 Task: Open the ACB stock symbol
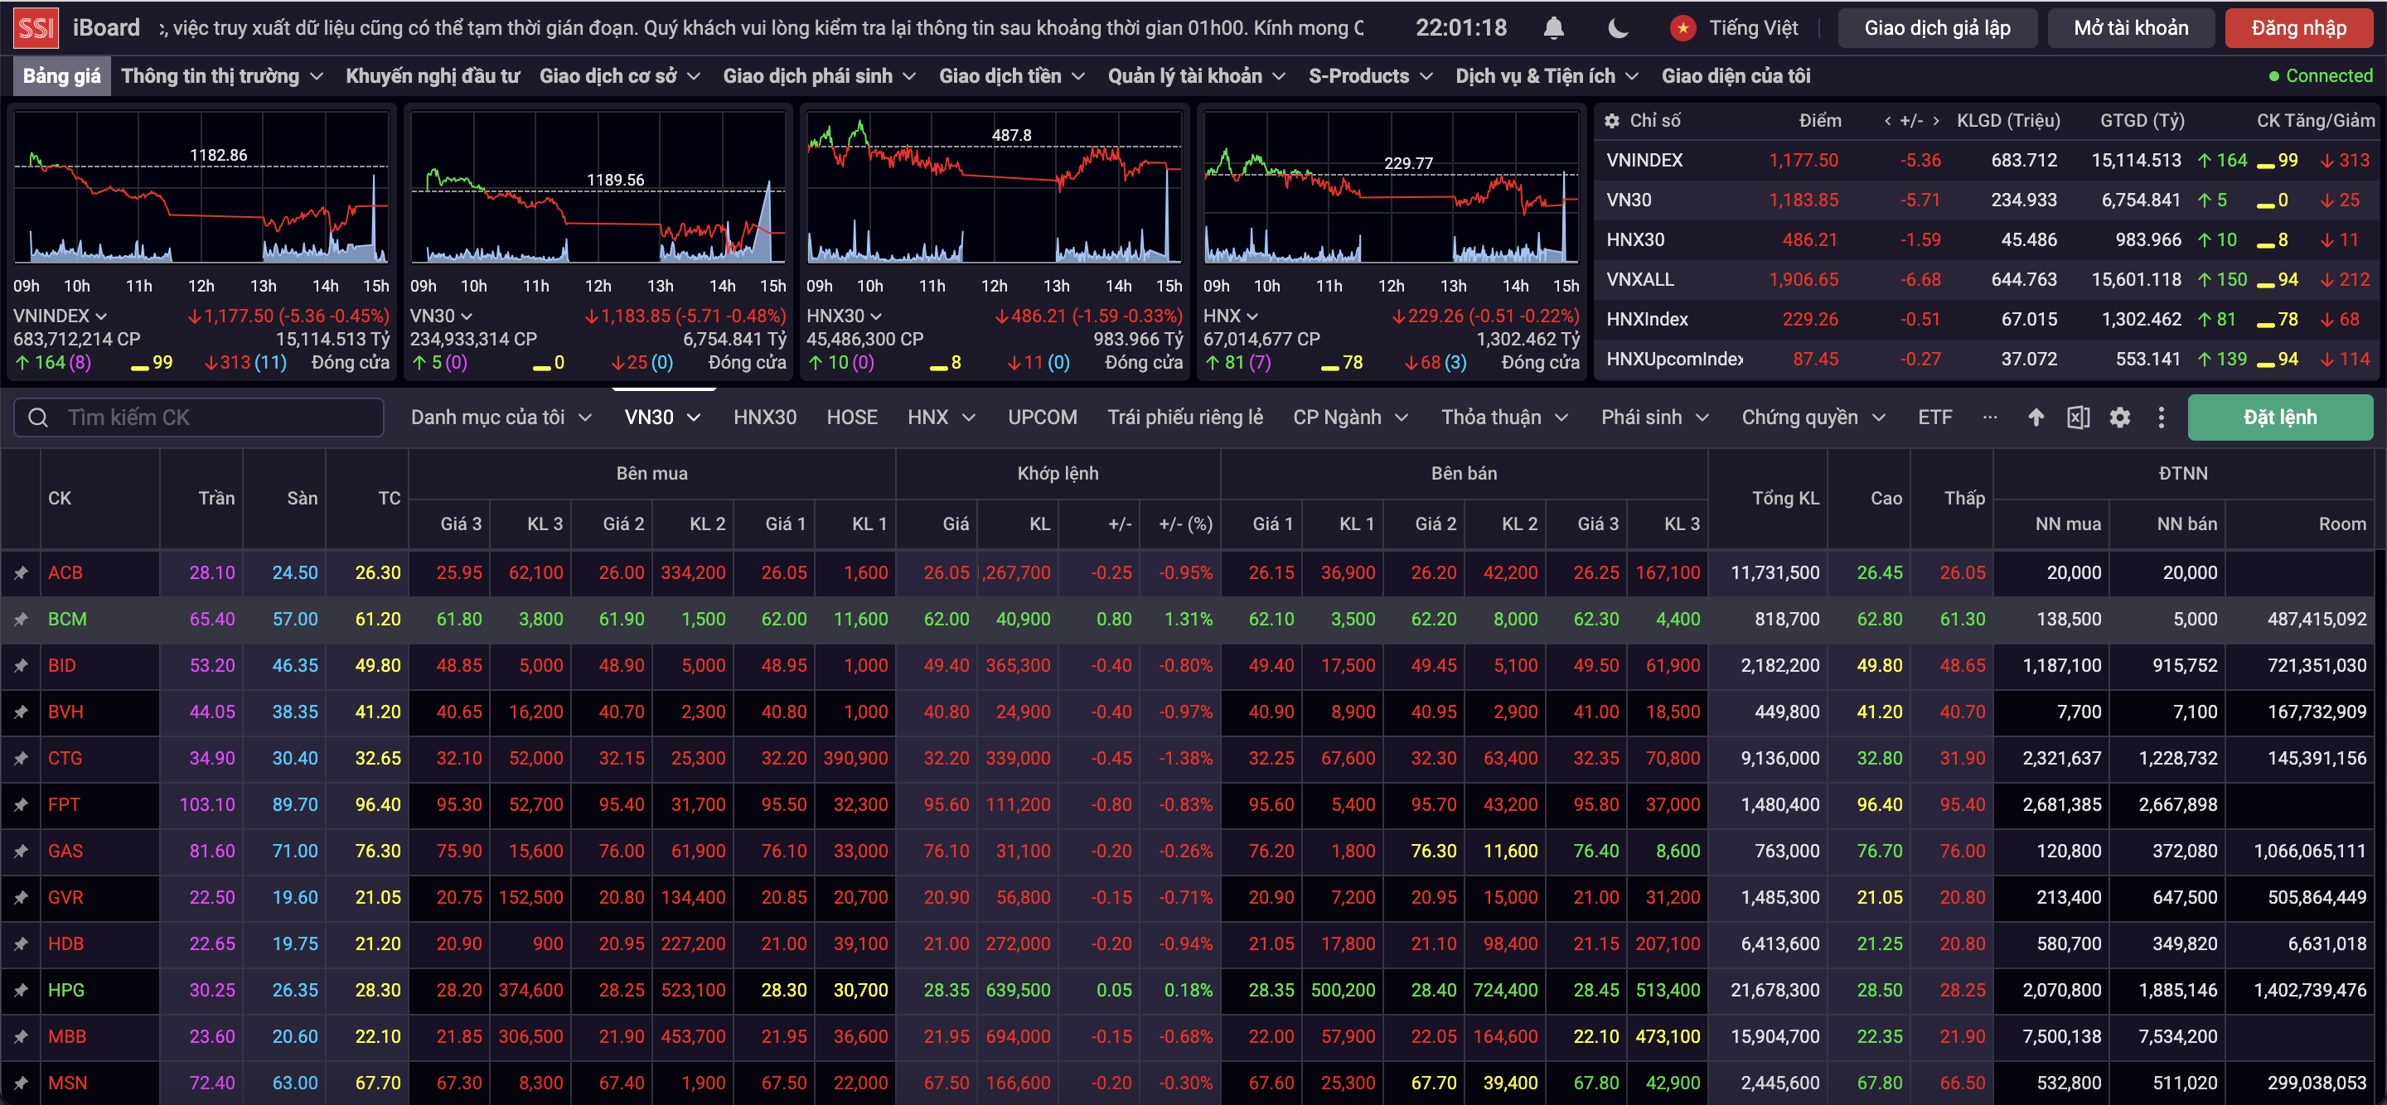pos(65,573)
